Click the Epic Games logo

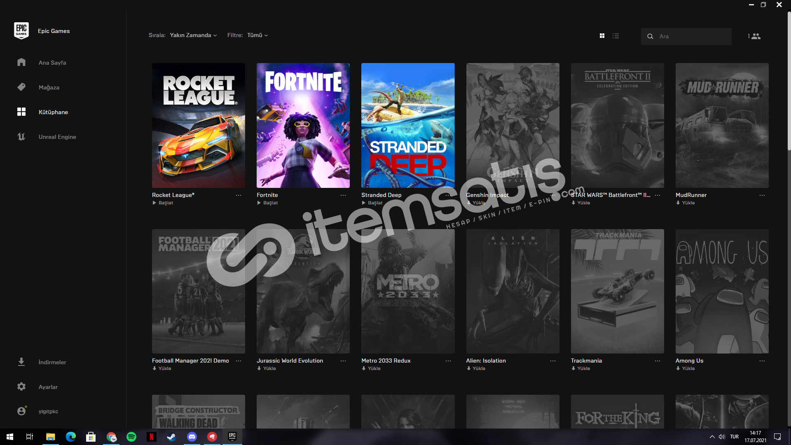pyautogui.click(x=21, y=31)
